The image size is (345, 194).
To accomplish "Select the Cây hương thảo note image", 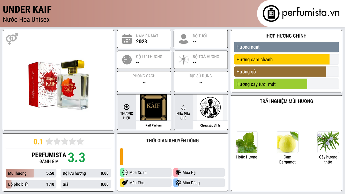I will pos(328,142).
